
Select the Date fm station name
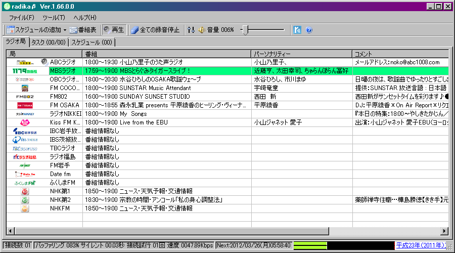(60, 174)
